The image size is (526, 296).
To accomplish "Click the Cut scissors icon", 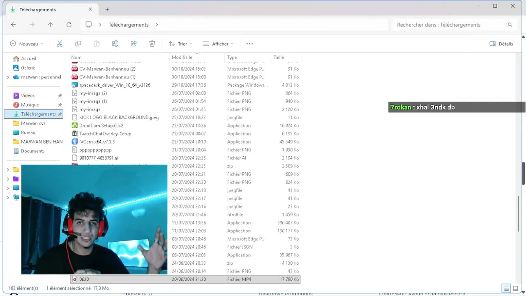I will 60,44.
